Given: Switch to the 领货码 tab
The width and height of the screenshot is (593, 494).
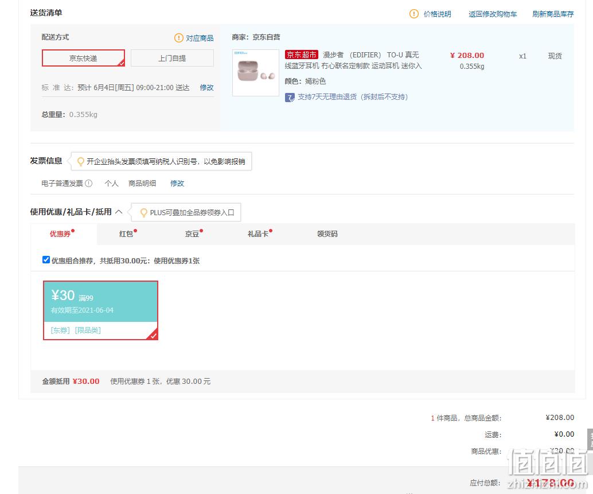Looking at the screenshot, I should point(327,234).
